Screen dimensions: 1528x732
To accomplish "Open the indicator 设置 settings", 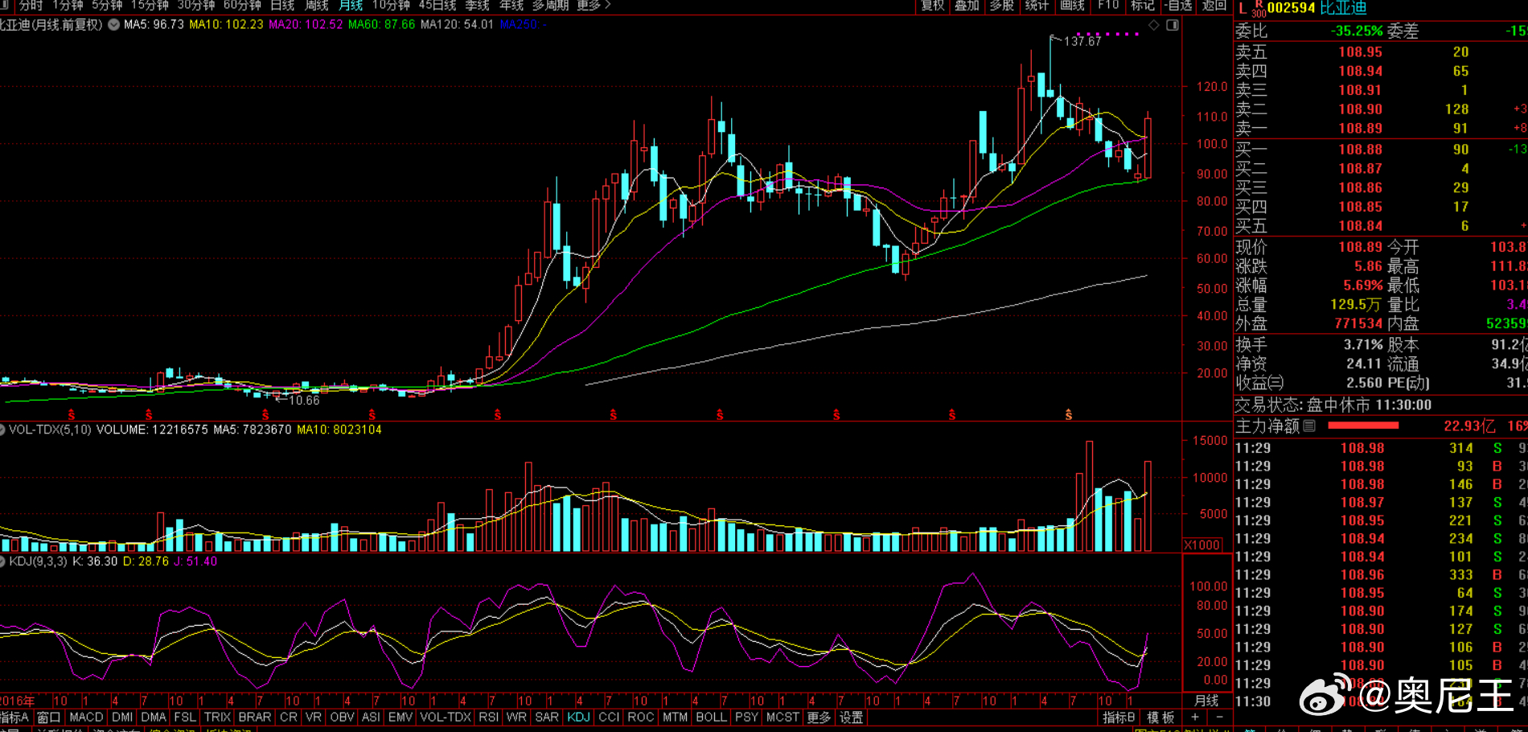I will click(851, 717).
